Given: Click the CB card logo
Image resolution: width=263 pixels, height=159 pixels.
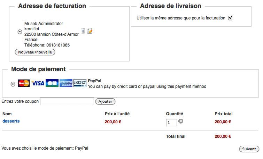Looking at the screenshot, I should (x=52, y=83).
